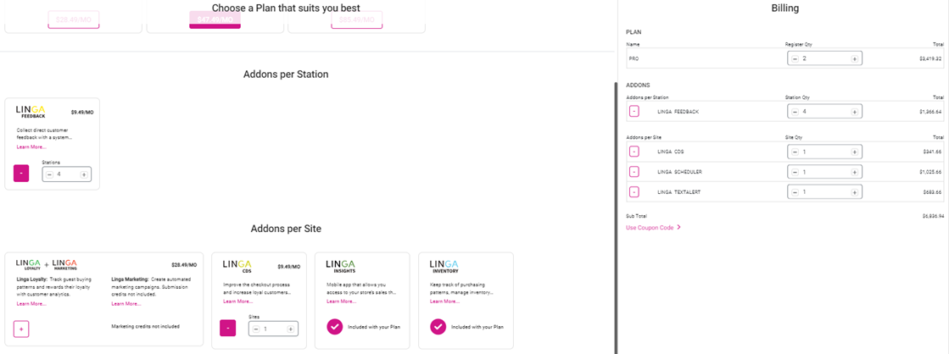Decrease PRO plan Register Qty
949x354 pixels.
click(795, 59)
